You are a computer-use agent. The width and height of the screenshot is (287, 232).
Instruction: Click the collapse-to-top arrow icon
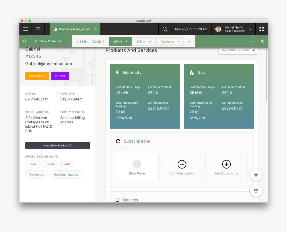38,29
